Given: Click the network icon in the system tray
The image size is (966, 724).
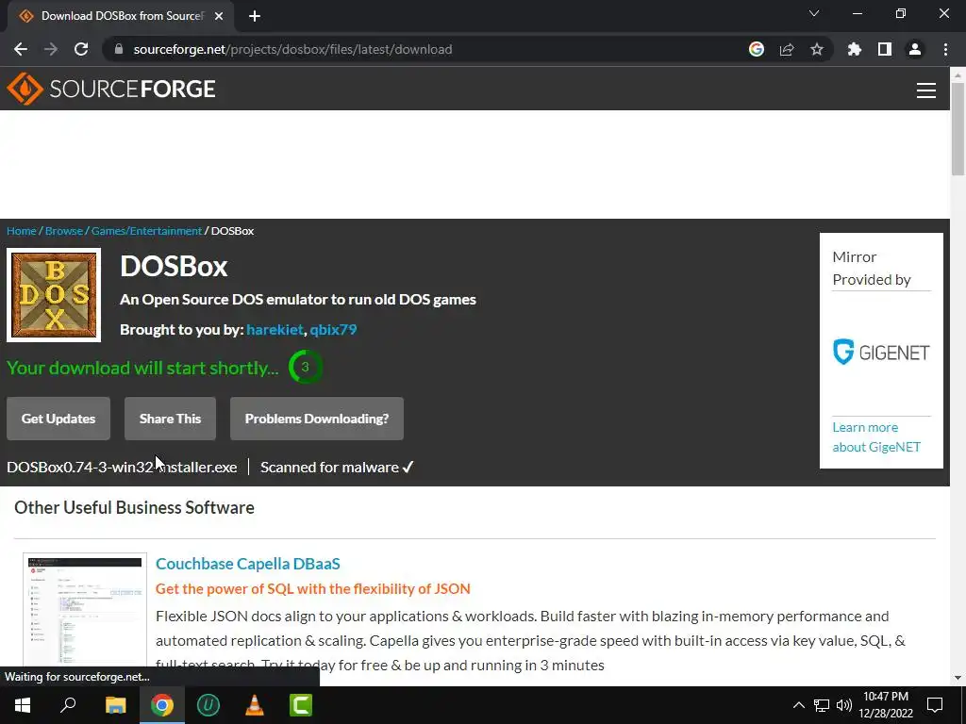Looking at the screenshot, I should pyautogui.click(x=822, y=705).
